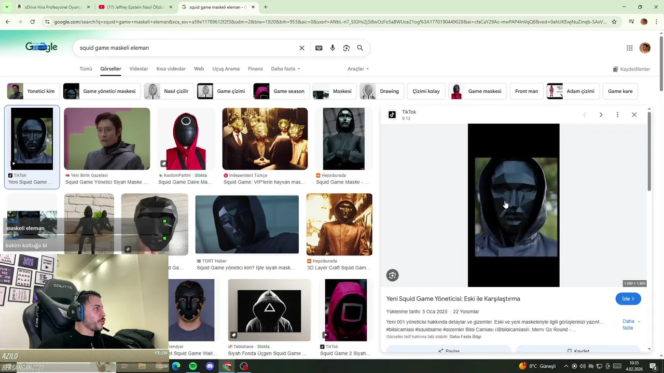Screen dimensions: 664x373
Task: Open the KostümPartim red mask thumbnail
Action: click(x=186, y=139)
